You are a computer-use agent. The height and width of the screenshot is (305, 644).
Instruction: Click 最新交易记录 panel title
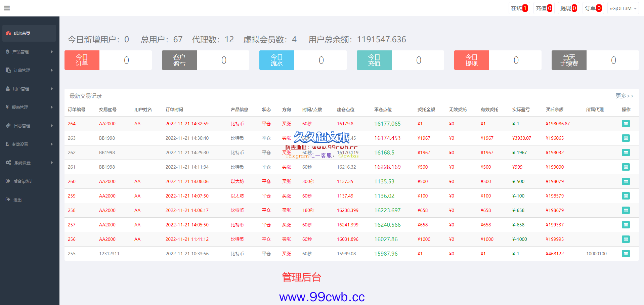(86, 96)
